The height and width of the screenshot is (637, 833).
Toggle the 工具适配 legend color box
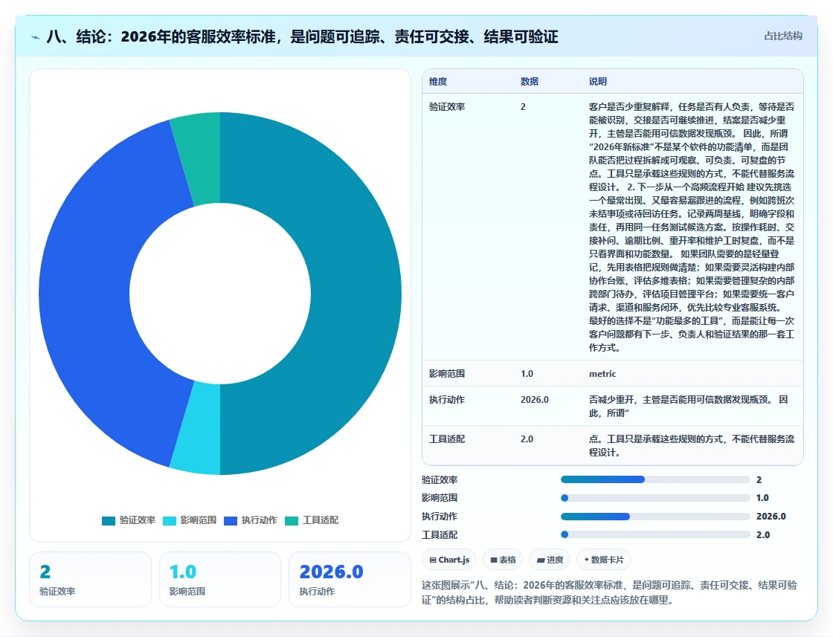click(x=292, y=521)
